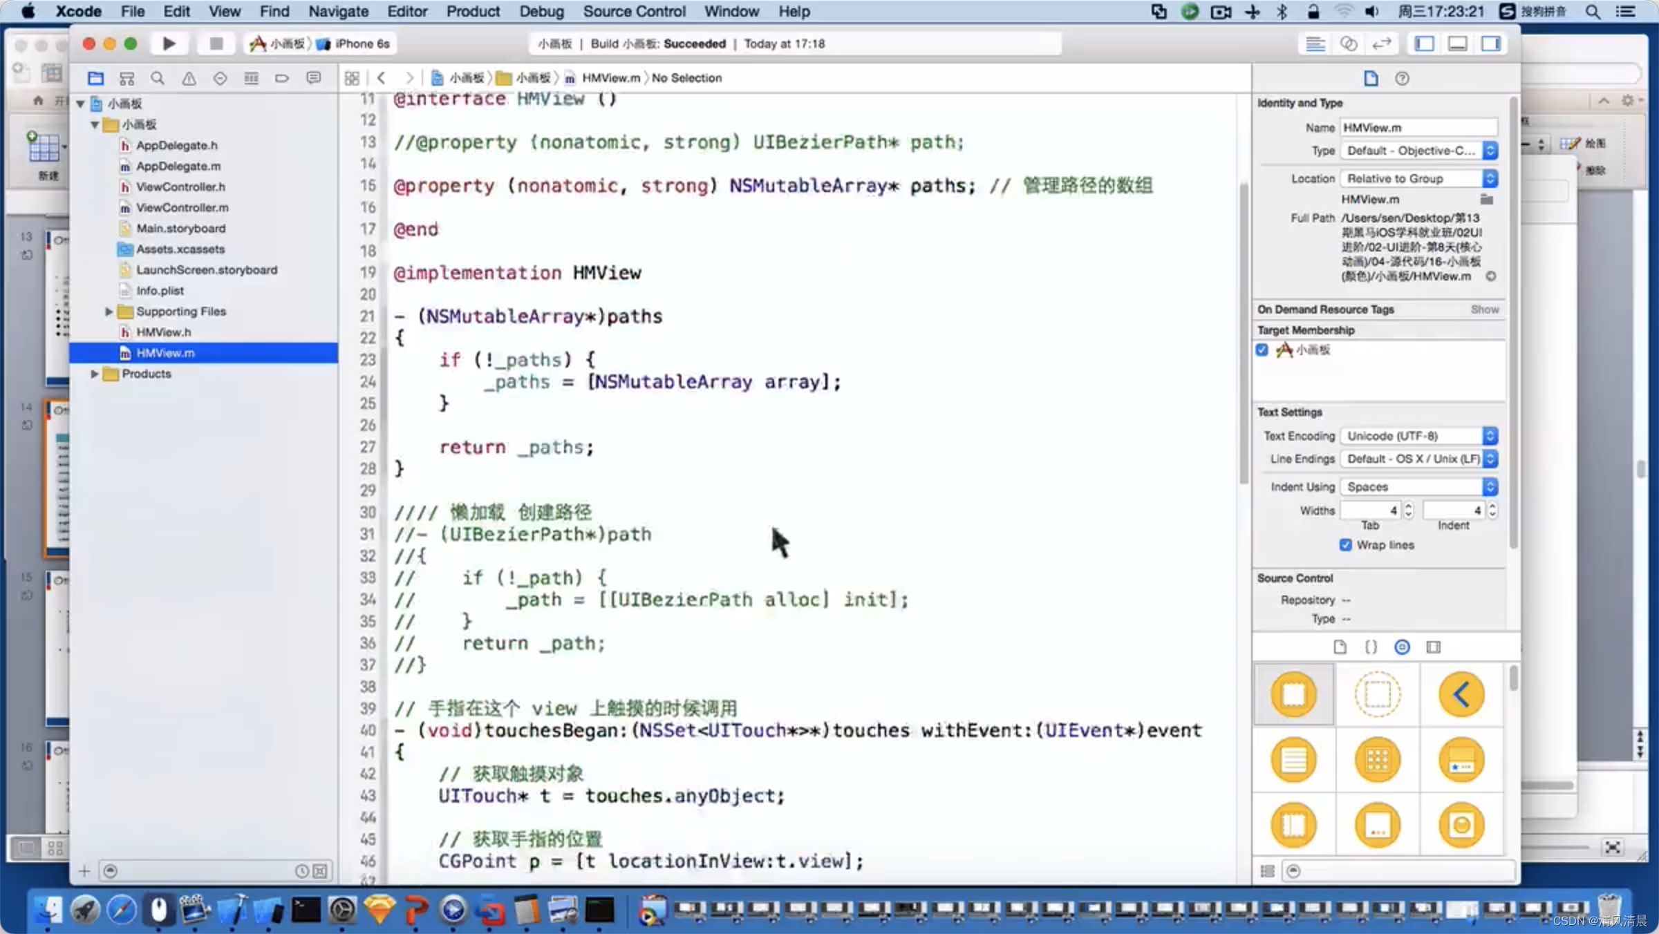Toggle the Debug area visibility

tap(1457, 44)
